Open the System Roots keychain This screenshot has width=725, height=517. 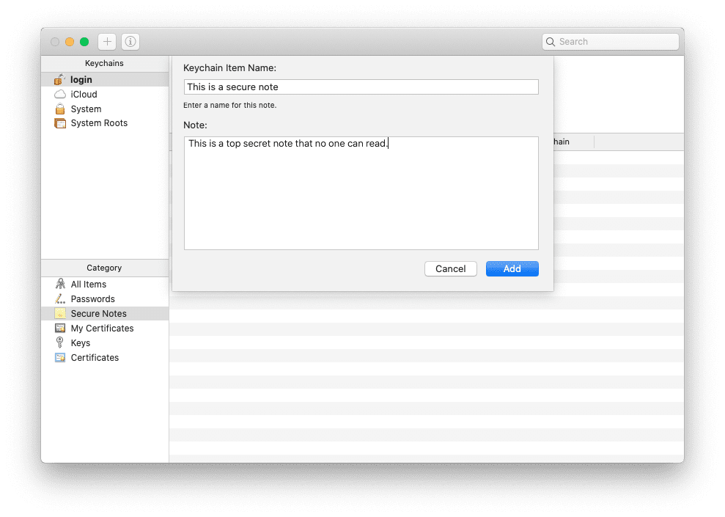[98, 123]
